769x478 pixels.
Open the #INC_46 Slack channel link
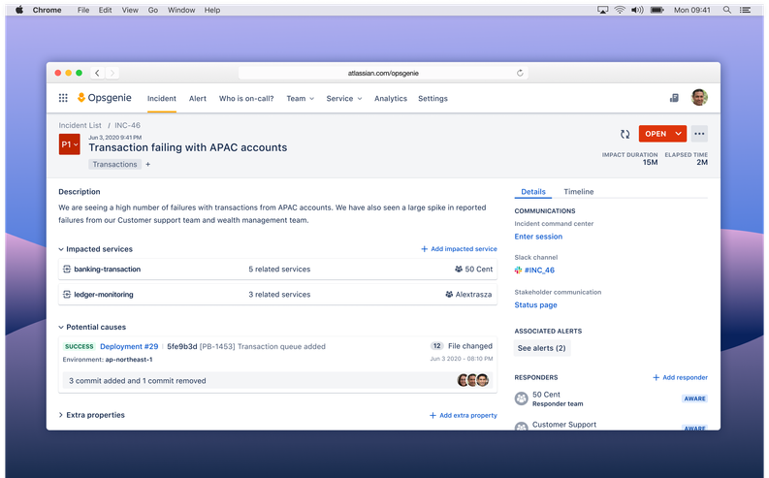[x=539, y=271]
